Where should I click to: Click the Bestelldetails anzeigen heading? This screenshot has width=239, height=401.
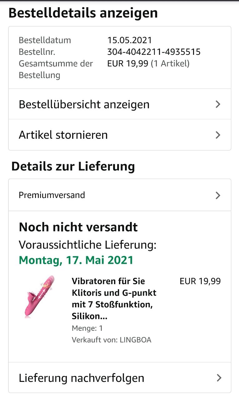(83, 13)
